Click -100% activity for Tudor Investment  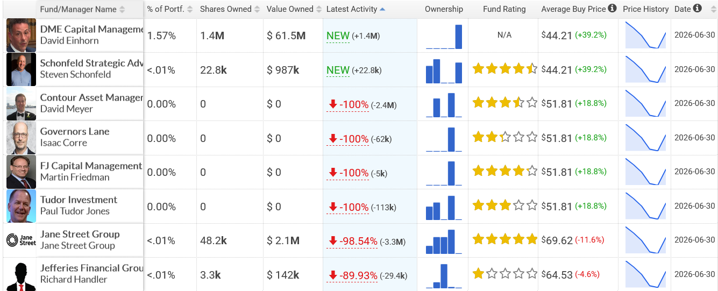click(x=349, y=207)
